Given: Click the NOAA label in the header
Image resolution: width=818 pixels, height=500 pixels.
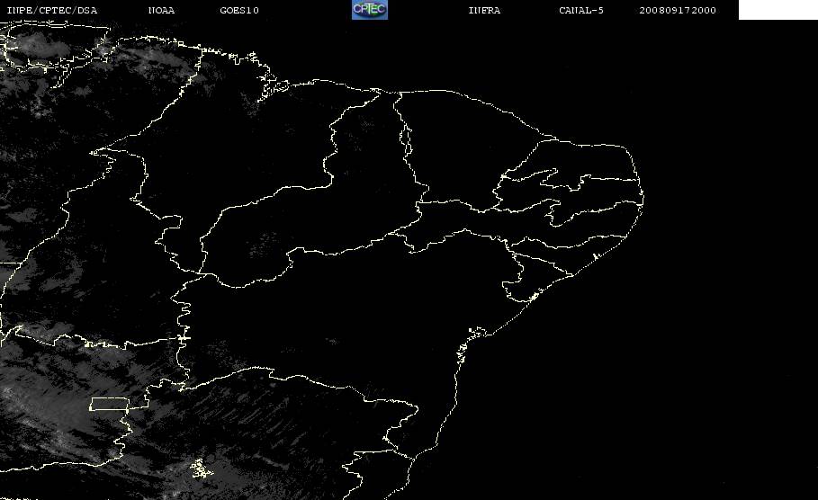Looking at the screenshot, I should [162, 11].
